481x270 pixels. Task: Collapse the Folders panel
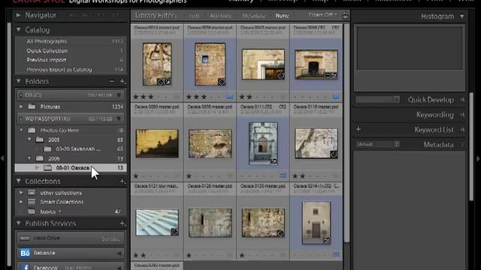(18, 82)
